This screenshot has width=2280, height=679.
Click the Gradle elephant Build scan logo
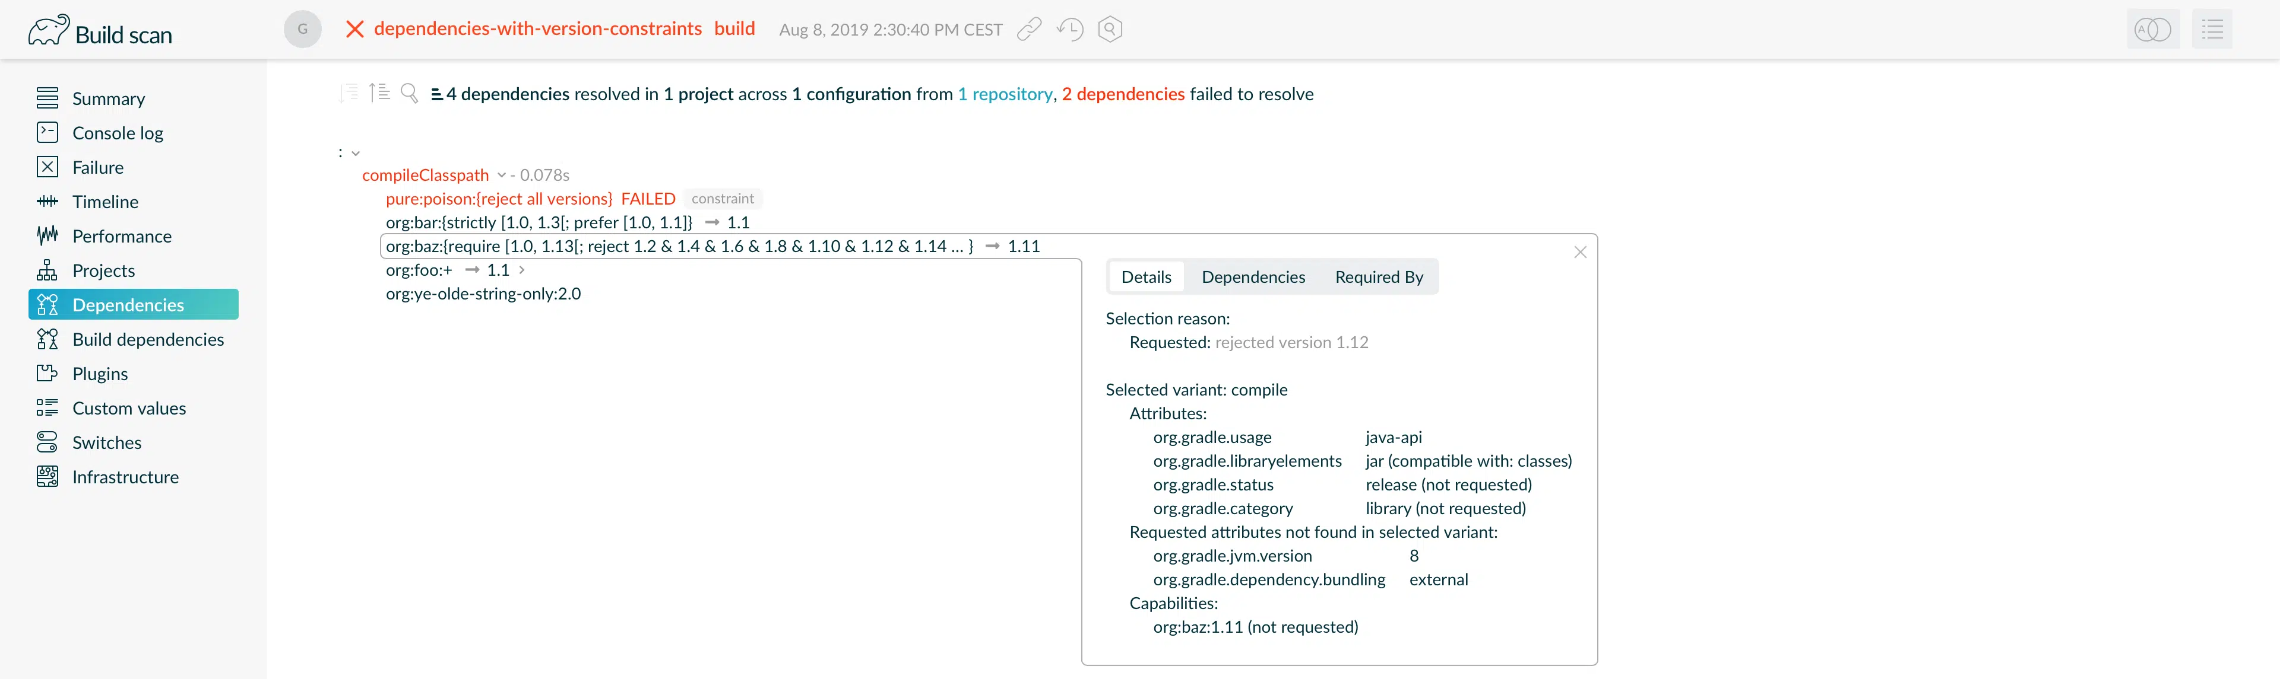pyautogui.click(x=100, y=32)
